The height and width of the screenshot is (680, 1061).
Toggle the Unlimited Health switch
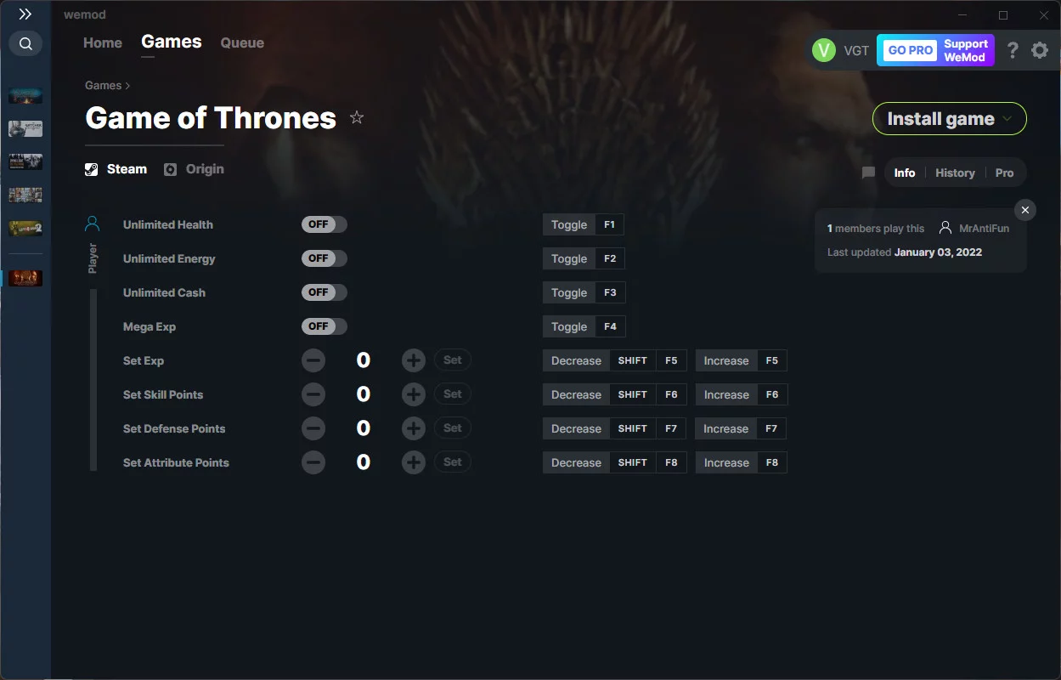click(x=325, y=224)
